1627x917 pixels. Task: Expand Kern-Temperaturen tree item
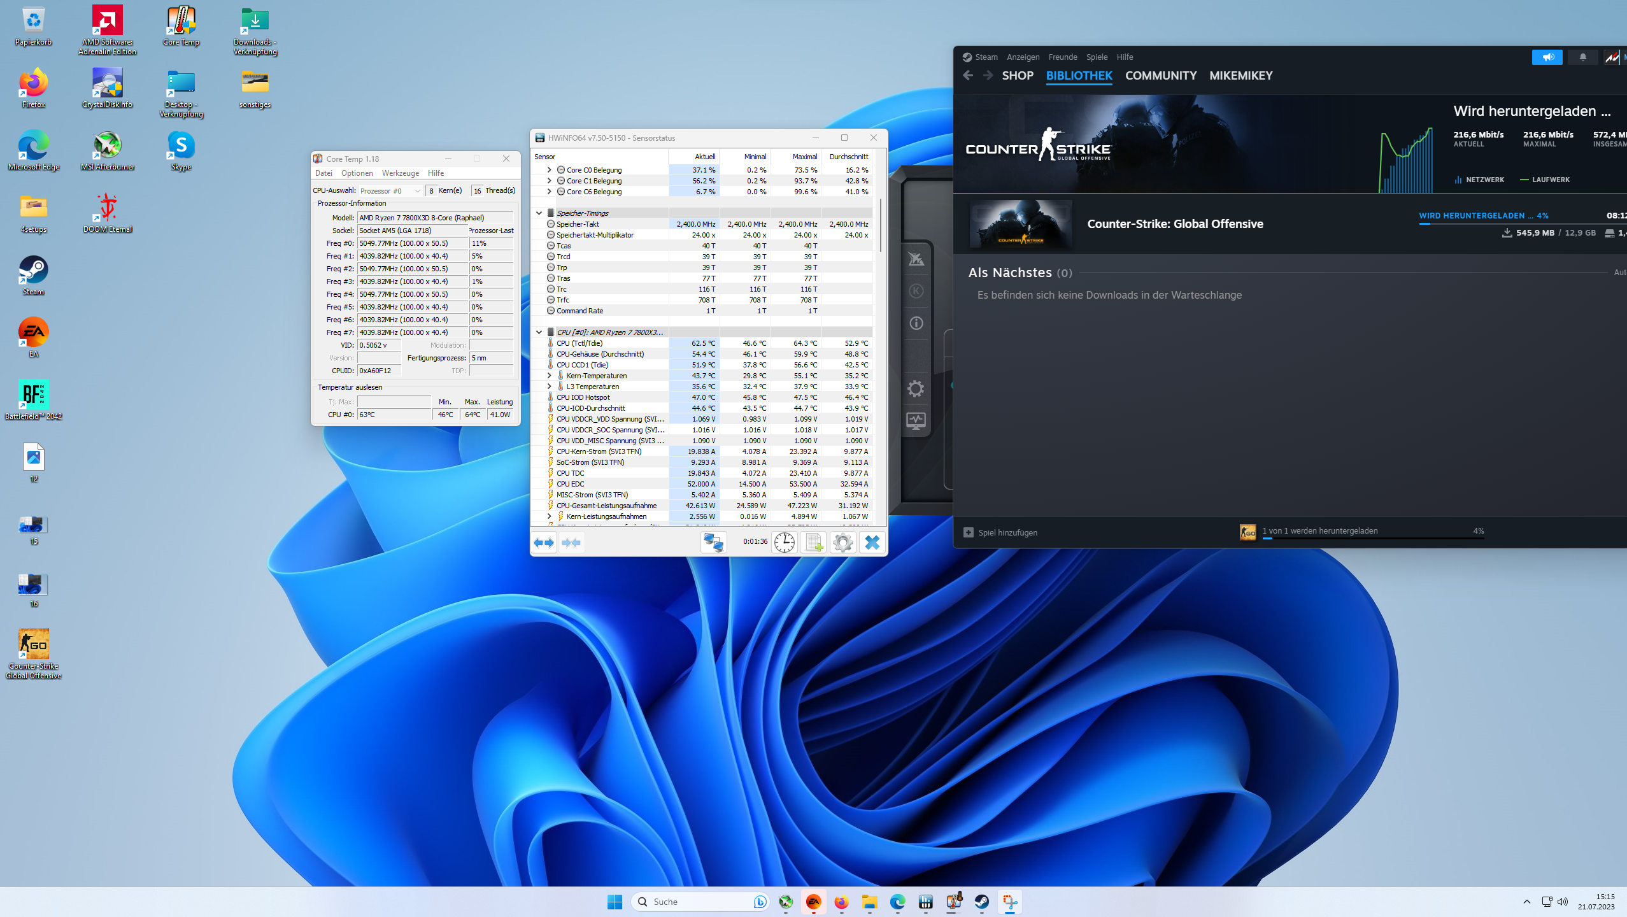pyautogui.click(x=549, y=376)
